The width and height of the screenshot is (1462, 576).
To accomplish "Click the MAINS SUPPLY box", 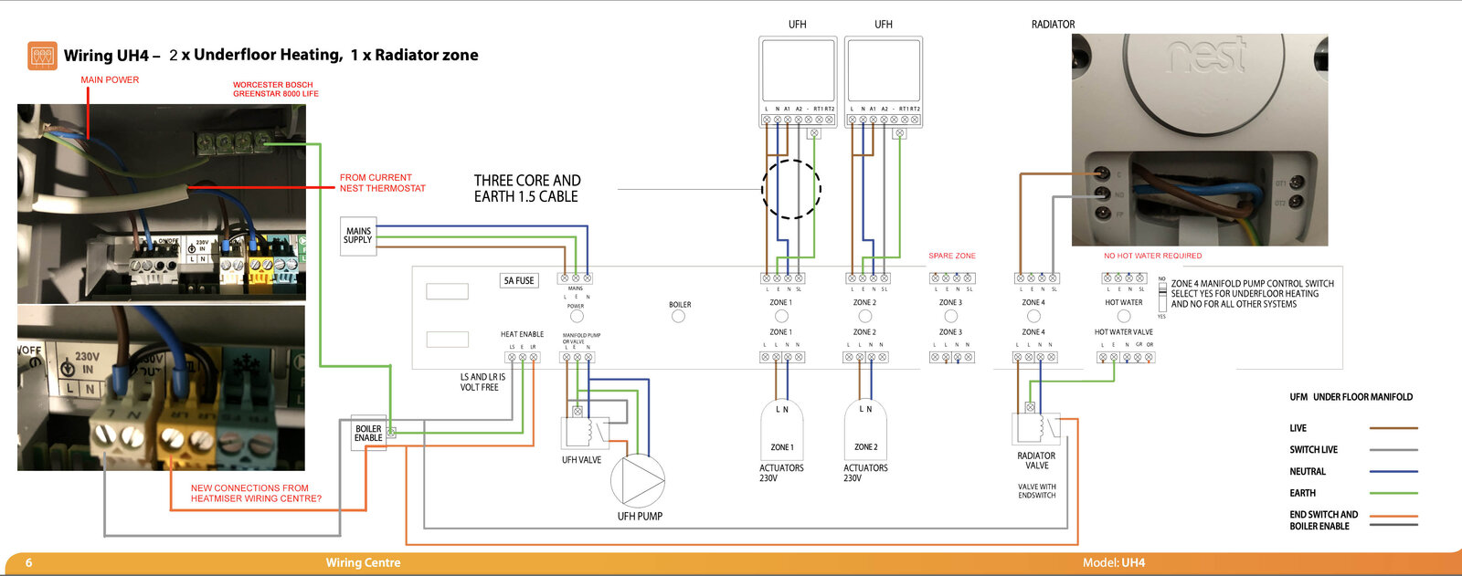I will pyautogui.click(x=358, y=236).
